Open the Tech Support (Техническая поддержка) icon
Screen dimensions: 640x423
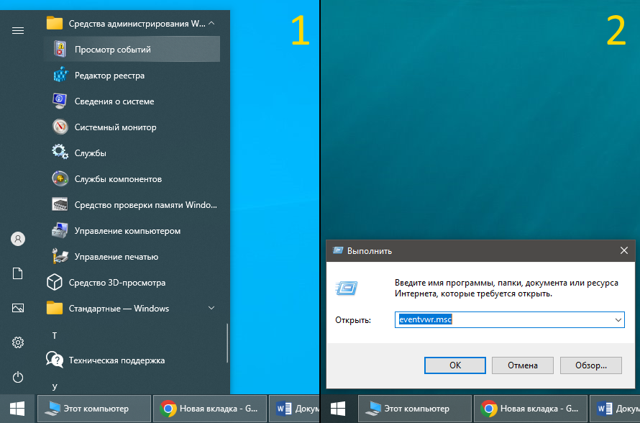click(x=54, y=360)
